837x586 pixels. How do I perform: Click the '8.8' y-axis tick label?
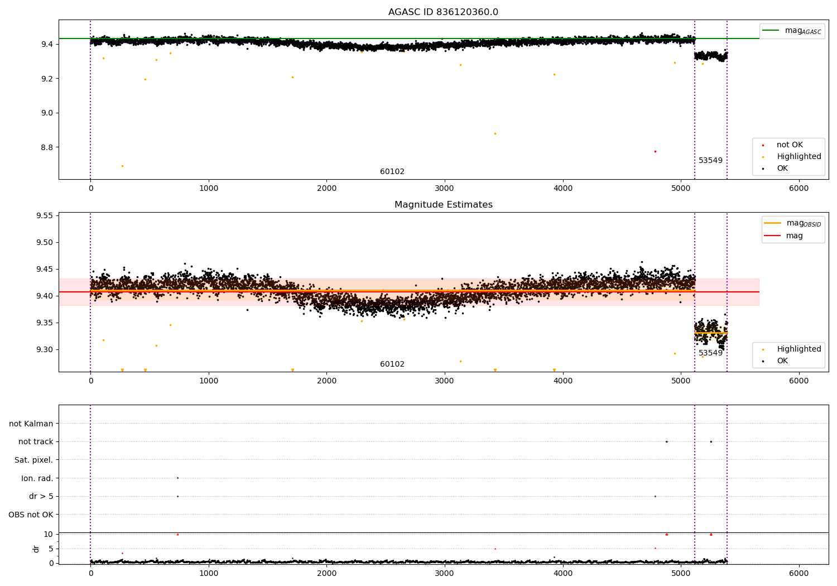pyautogui.click(x=47, y=148)
